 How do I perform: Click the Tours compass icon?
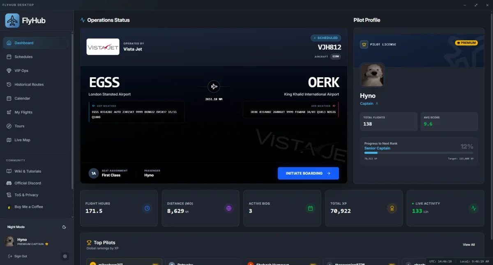9,126
